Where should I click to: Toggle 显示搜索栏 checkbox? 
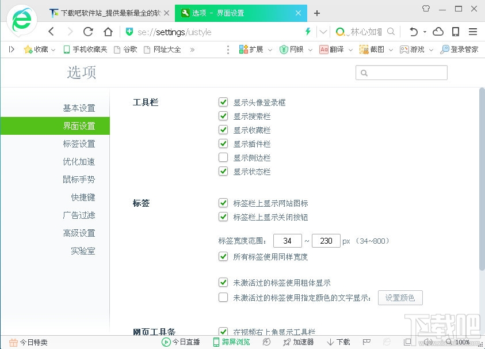[223, 116]
